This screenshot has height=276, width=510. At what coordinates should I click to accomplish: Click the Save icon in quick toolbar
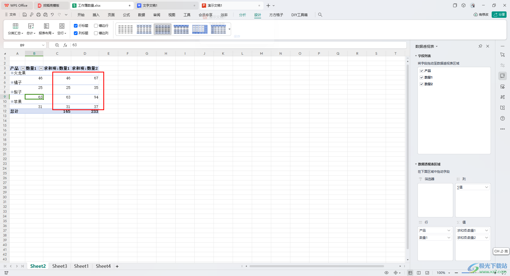pyautogui.click(x=25, y=15)
